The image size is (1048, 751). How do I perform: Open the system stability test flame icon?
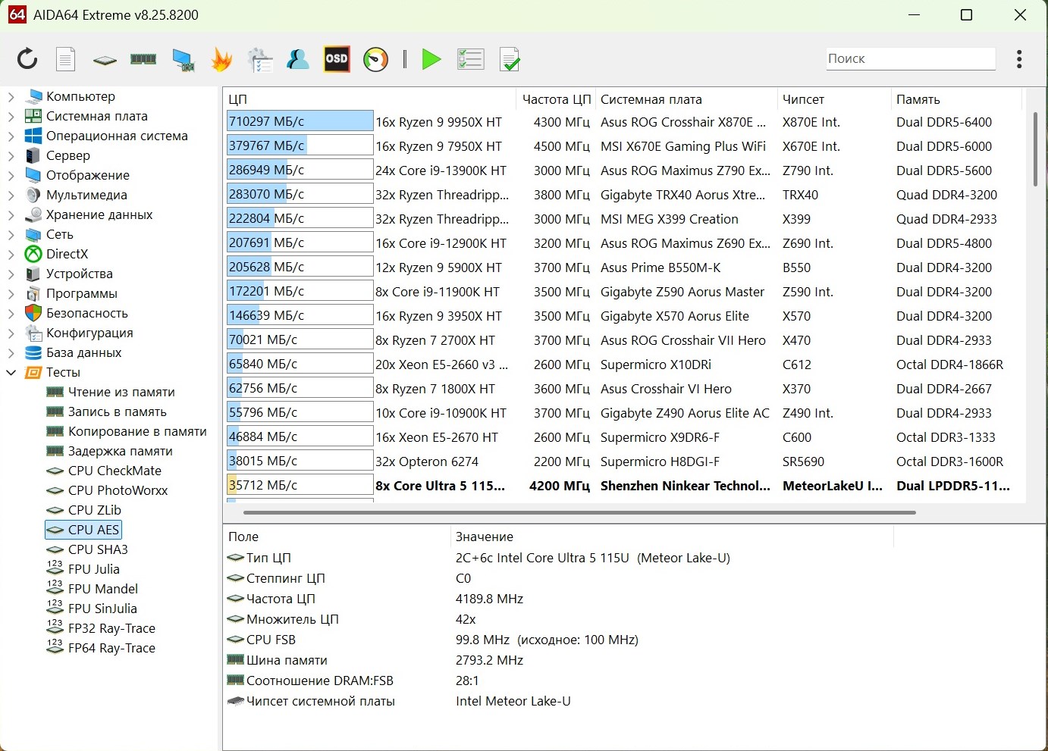point(221,59)
